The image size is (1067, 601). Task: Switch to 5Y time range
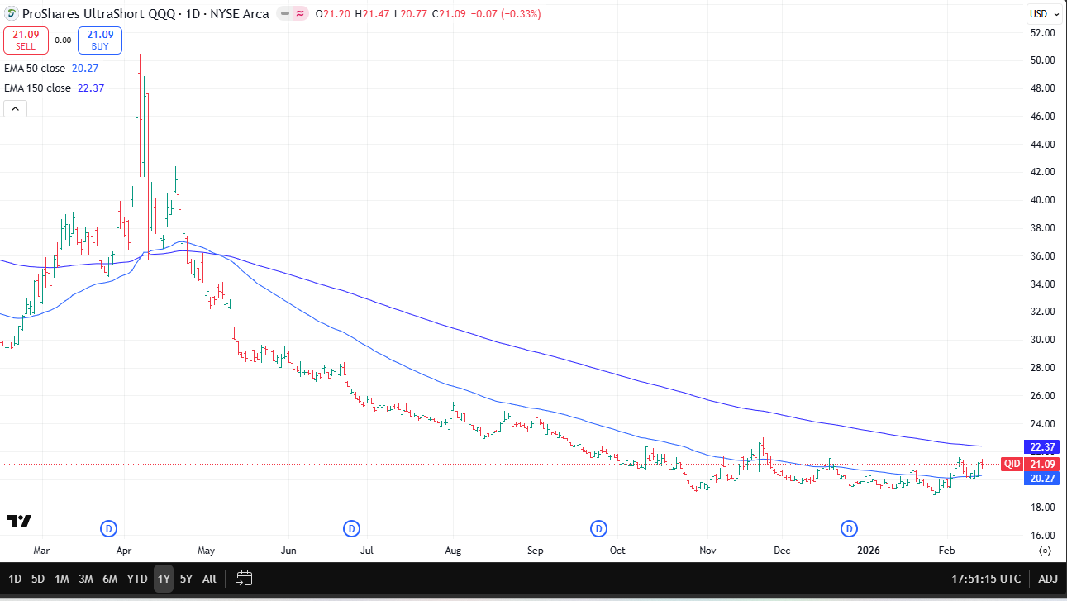pos(186,579)
